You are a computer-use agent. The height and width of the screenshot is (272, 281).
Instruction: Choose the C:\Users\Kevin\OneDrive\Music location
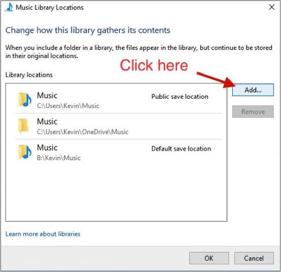[x=119, y=126]
